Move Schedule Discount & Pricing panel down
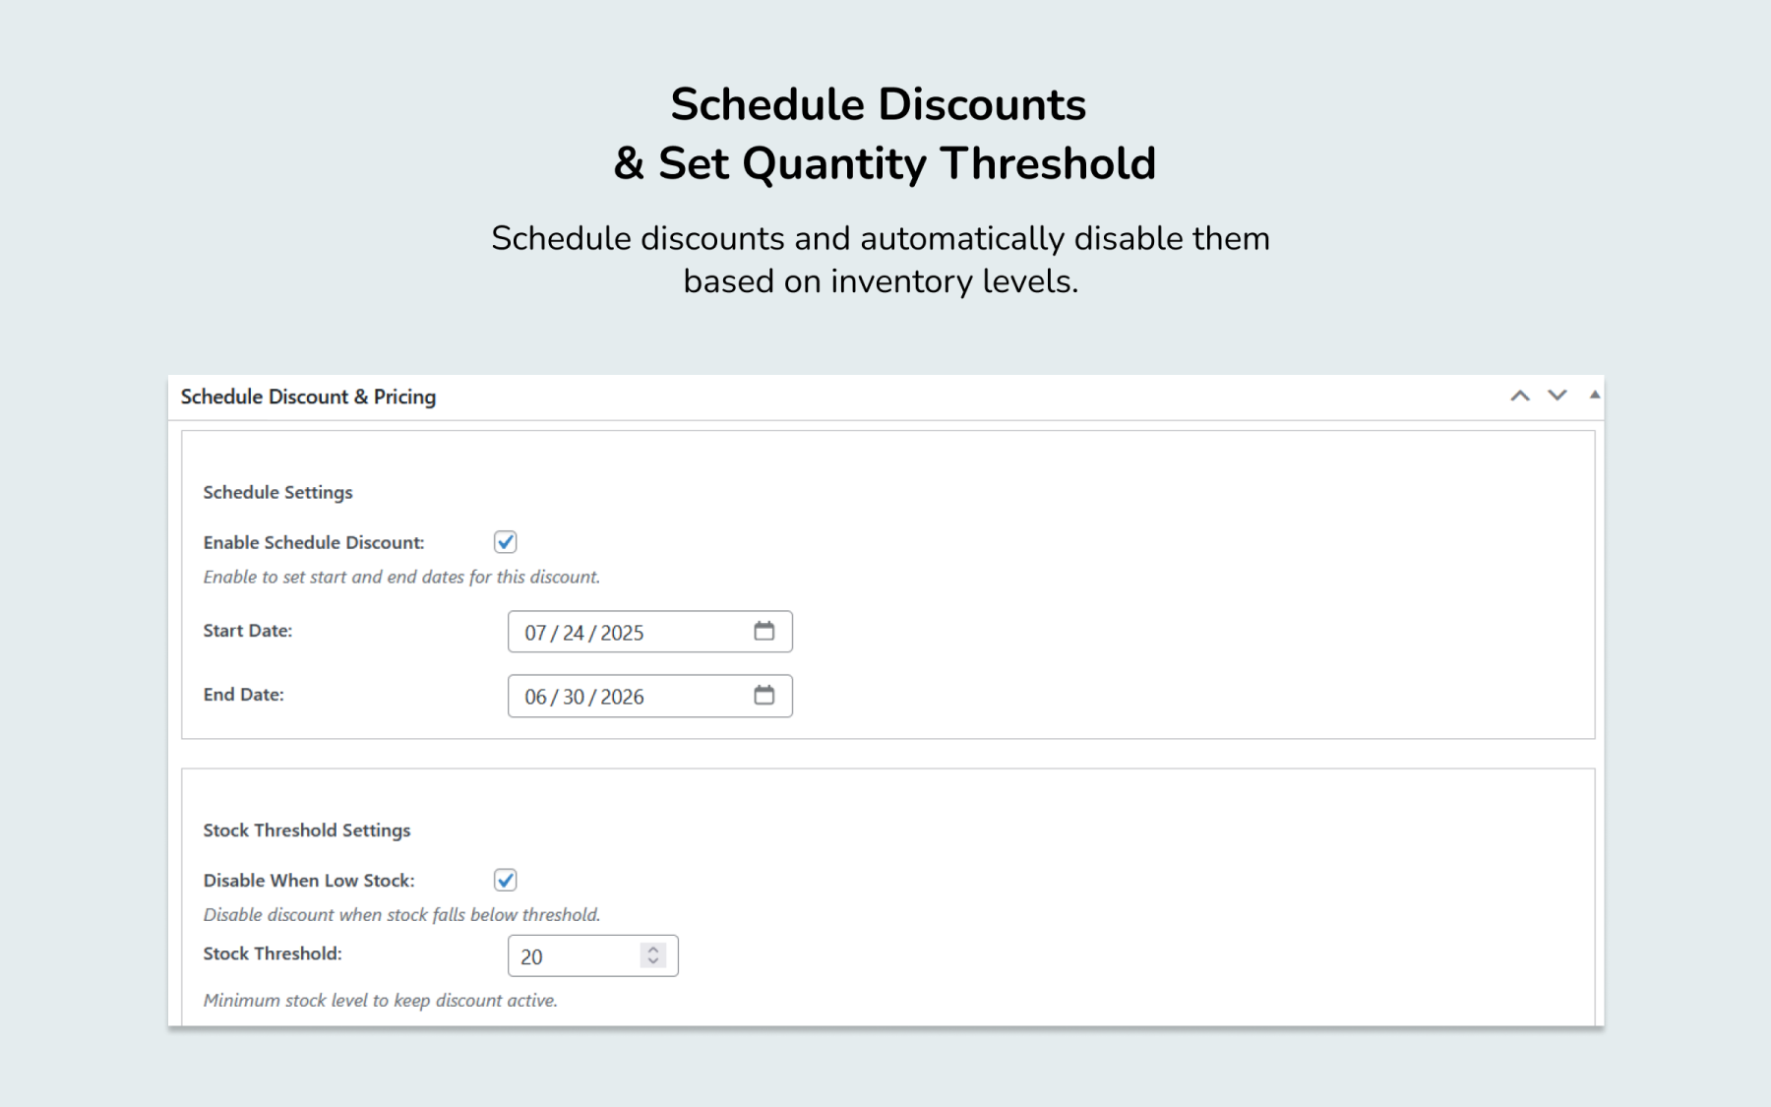The image size is (1771, 1107). tap(1557, 396)
